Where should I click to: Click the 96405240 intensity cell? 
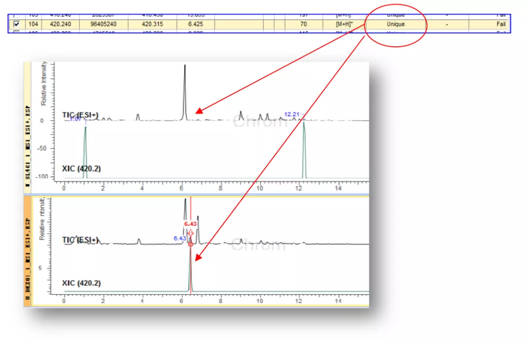[x=104, y=24]
